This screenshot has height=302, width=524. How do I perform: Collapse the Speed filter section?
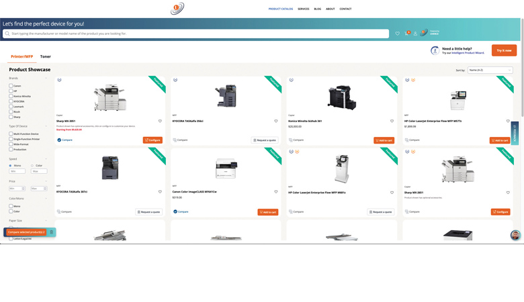point(46,159)
